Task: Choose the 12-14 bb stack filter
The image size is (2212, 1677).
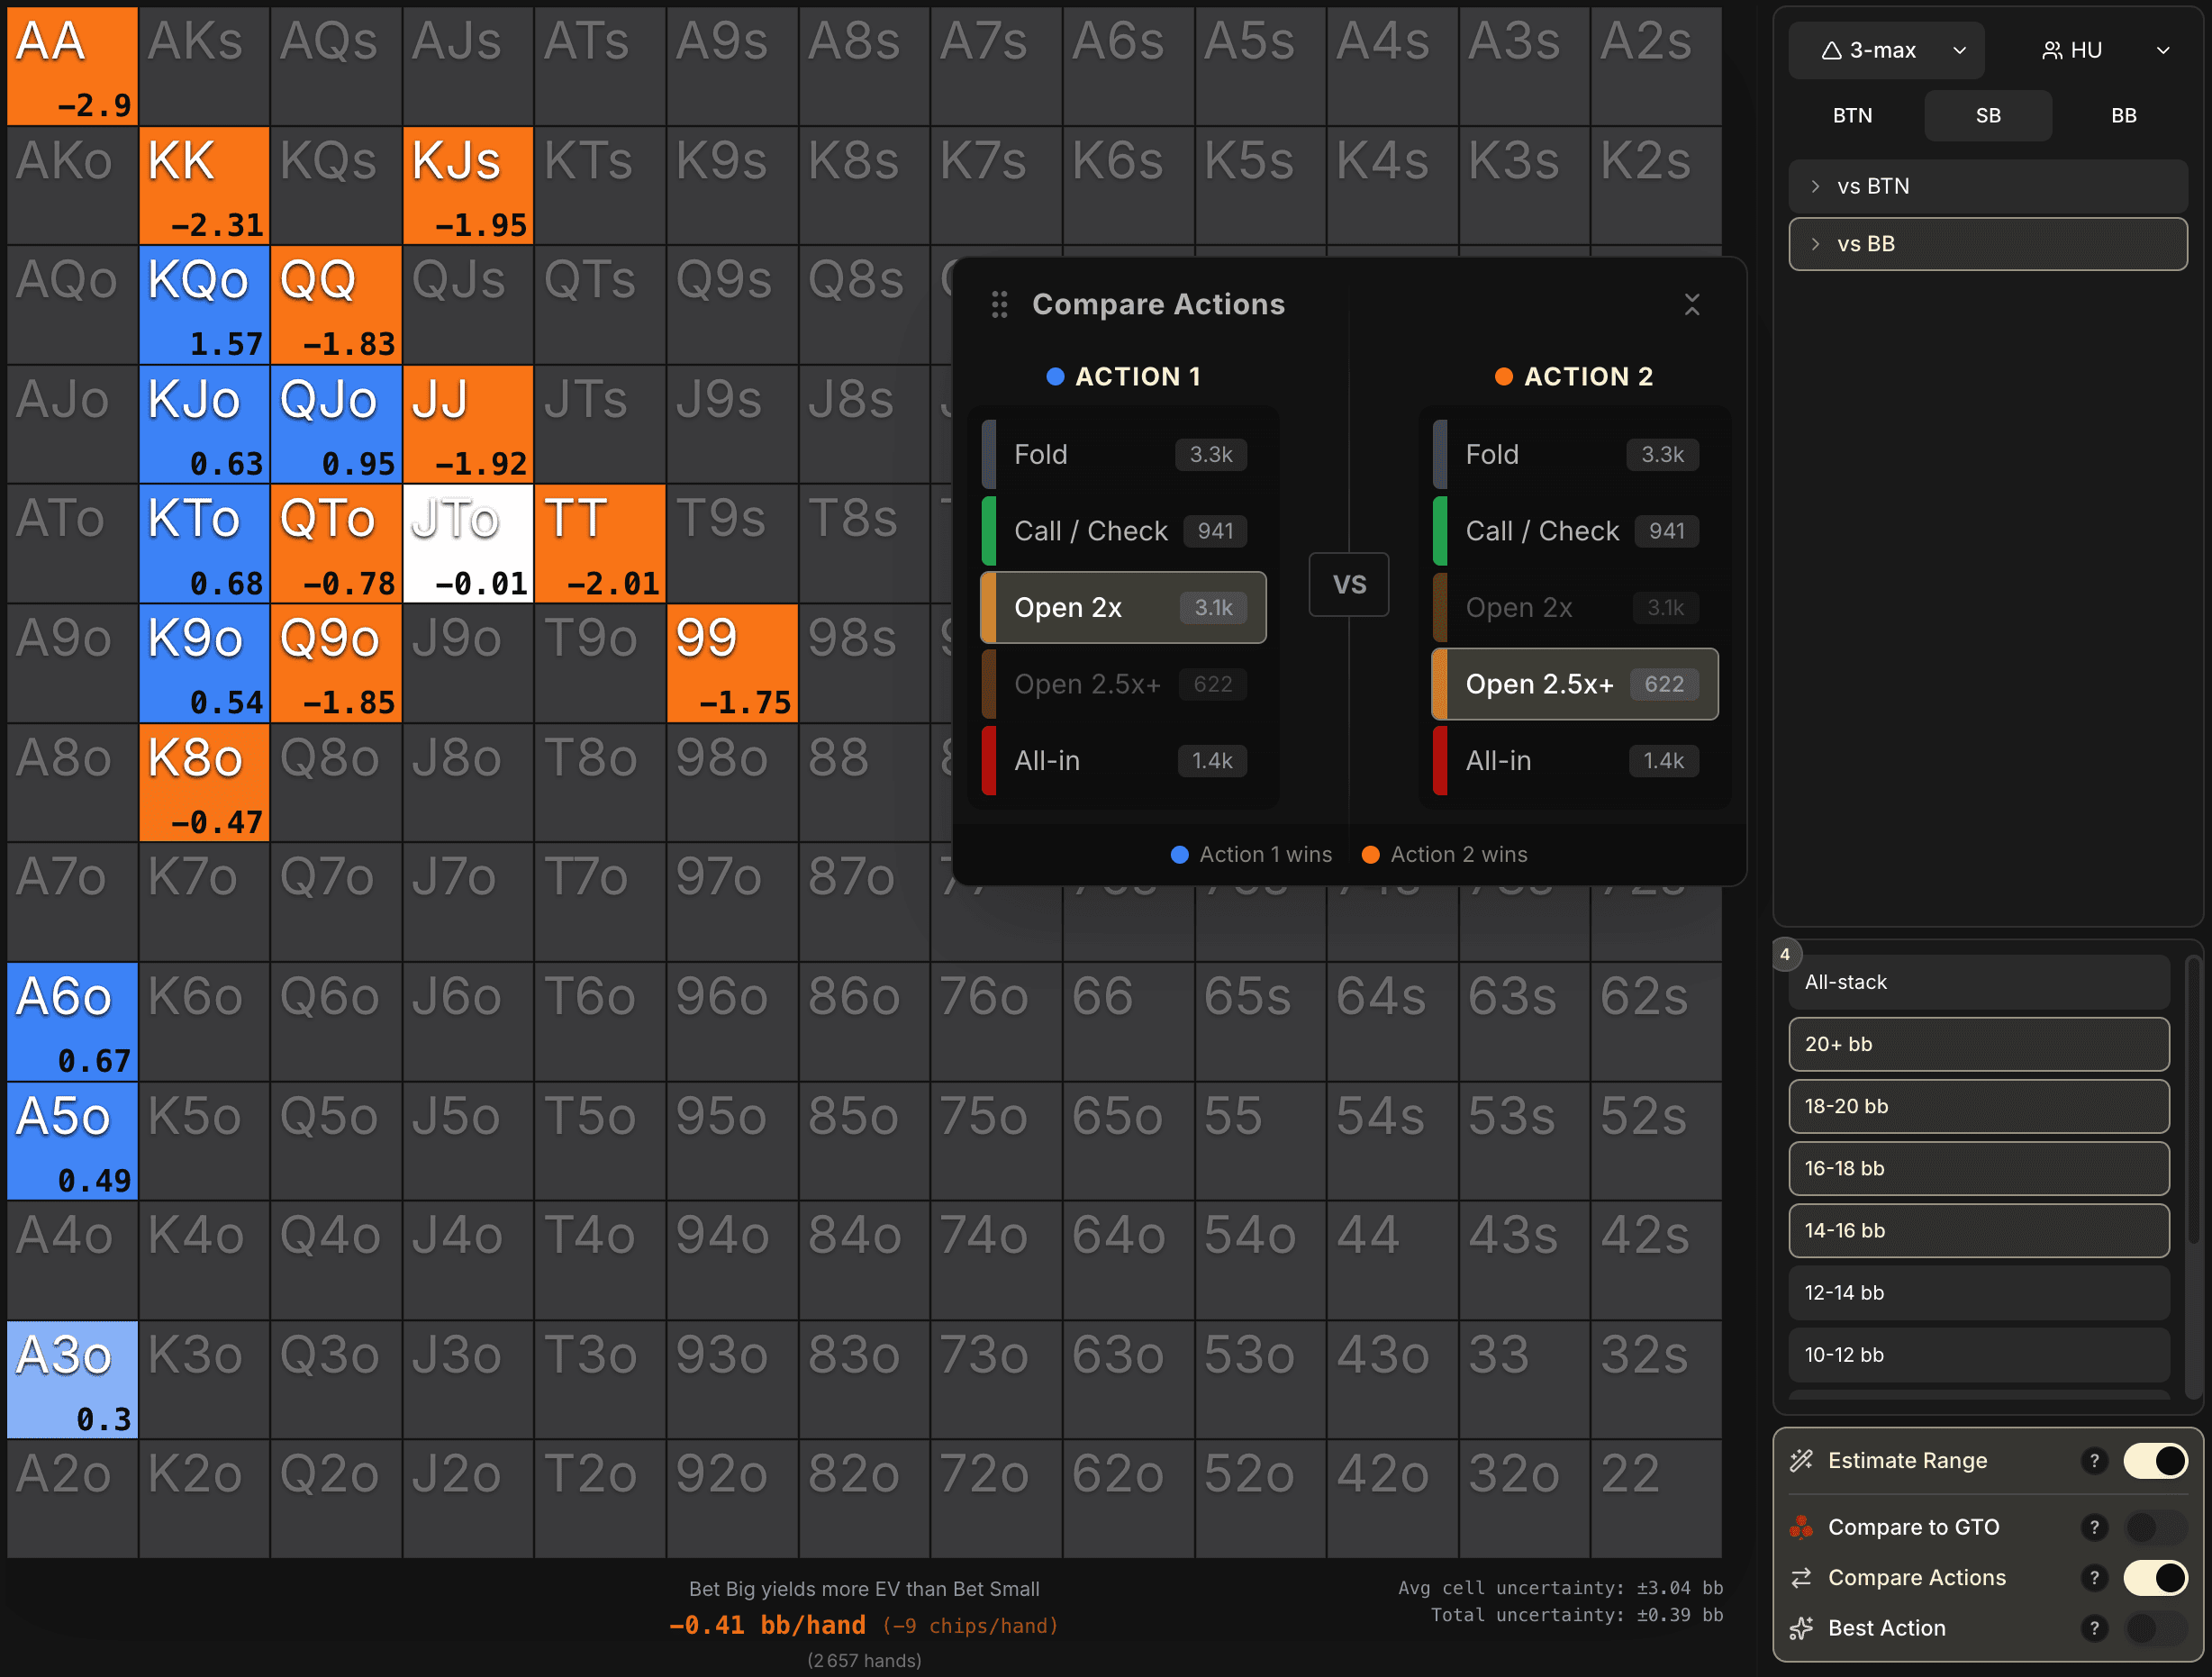Action: click(1978, 1292)
